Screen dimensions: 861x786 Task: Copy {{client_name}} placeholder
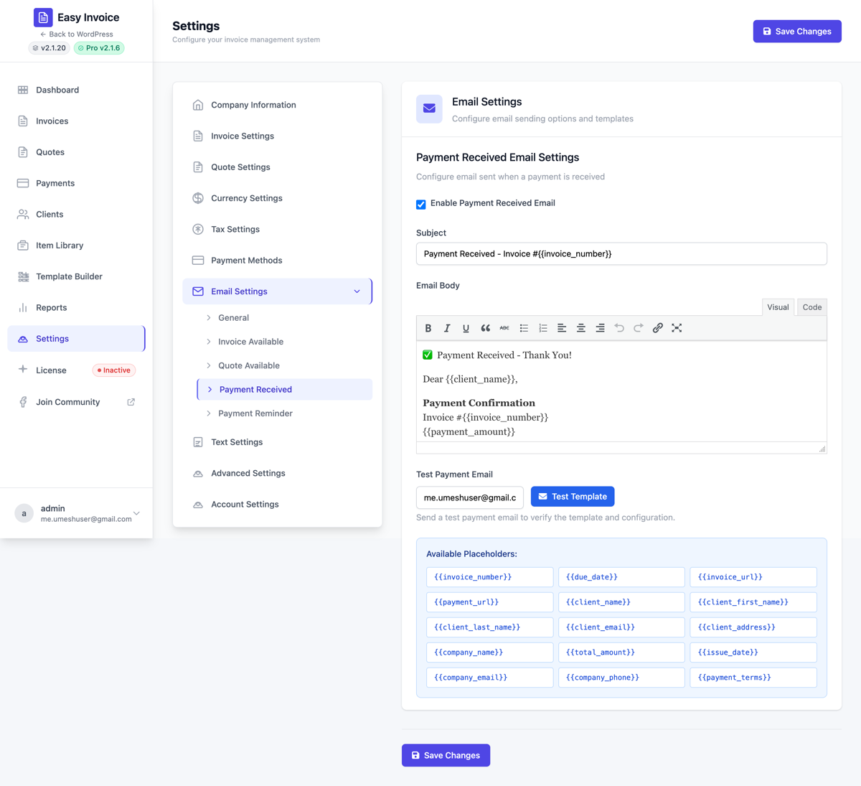(x=621, y=602)
